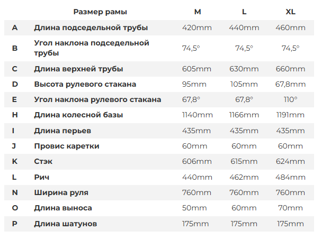Select the M size column header
Viewport: 322px width, 240px height.
click(198, 12)
